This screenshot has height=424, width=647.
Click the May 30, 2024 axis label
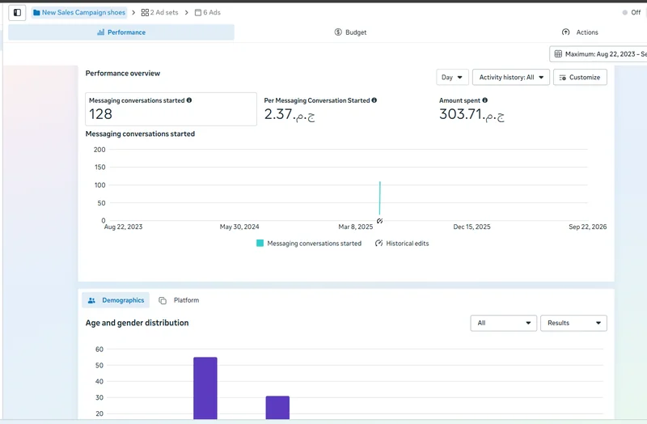239,227
